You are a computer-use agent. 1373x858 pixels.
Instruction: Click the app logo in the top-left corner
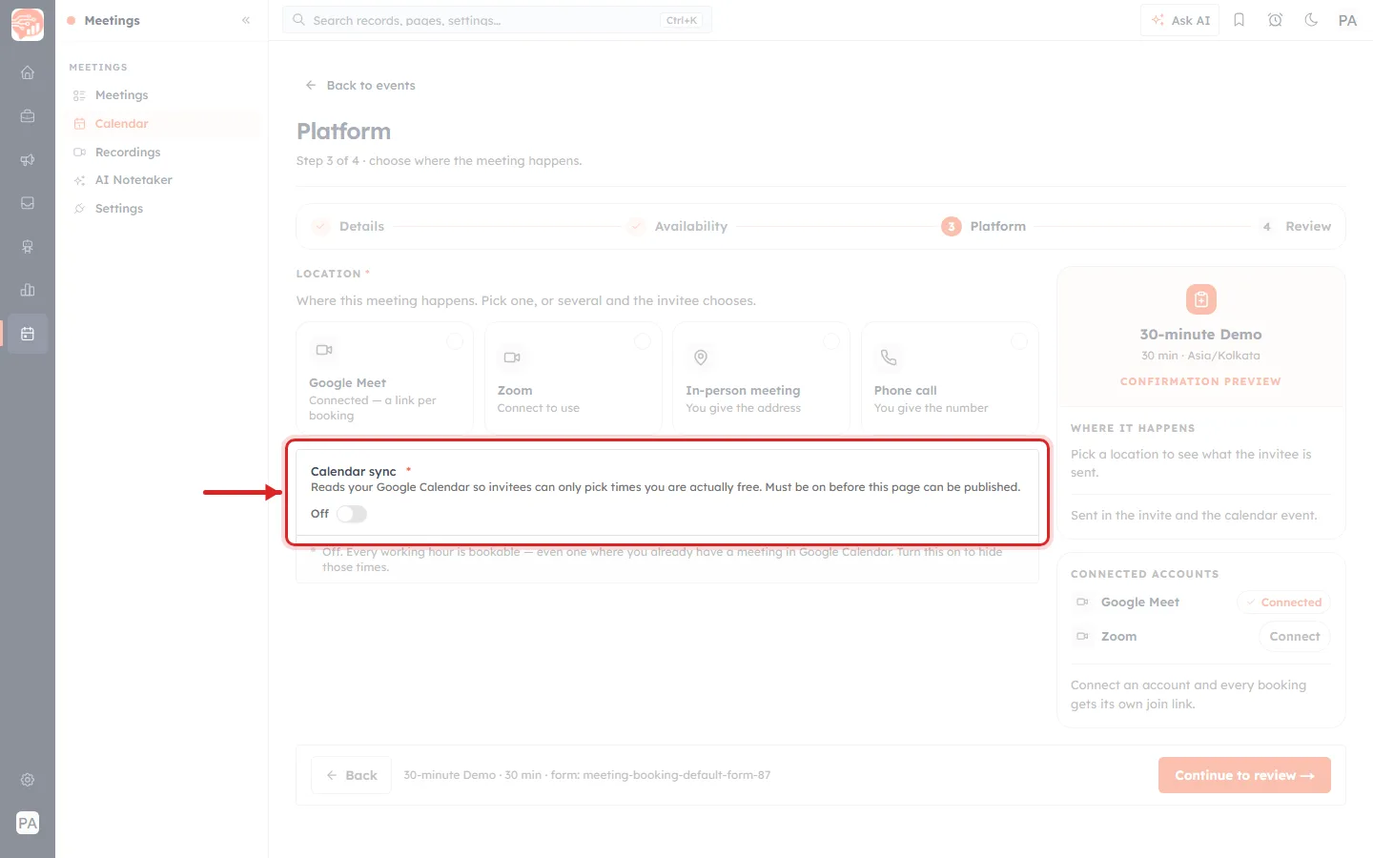pyautogui.click(x=28, y=25)
